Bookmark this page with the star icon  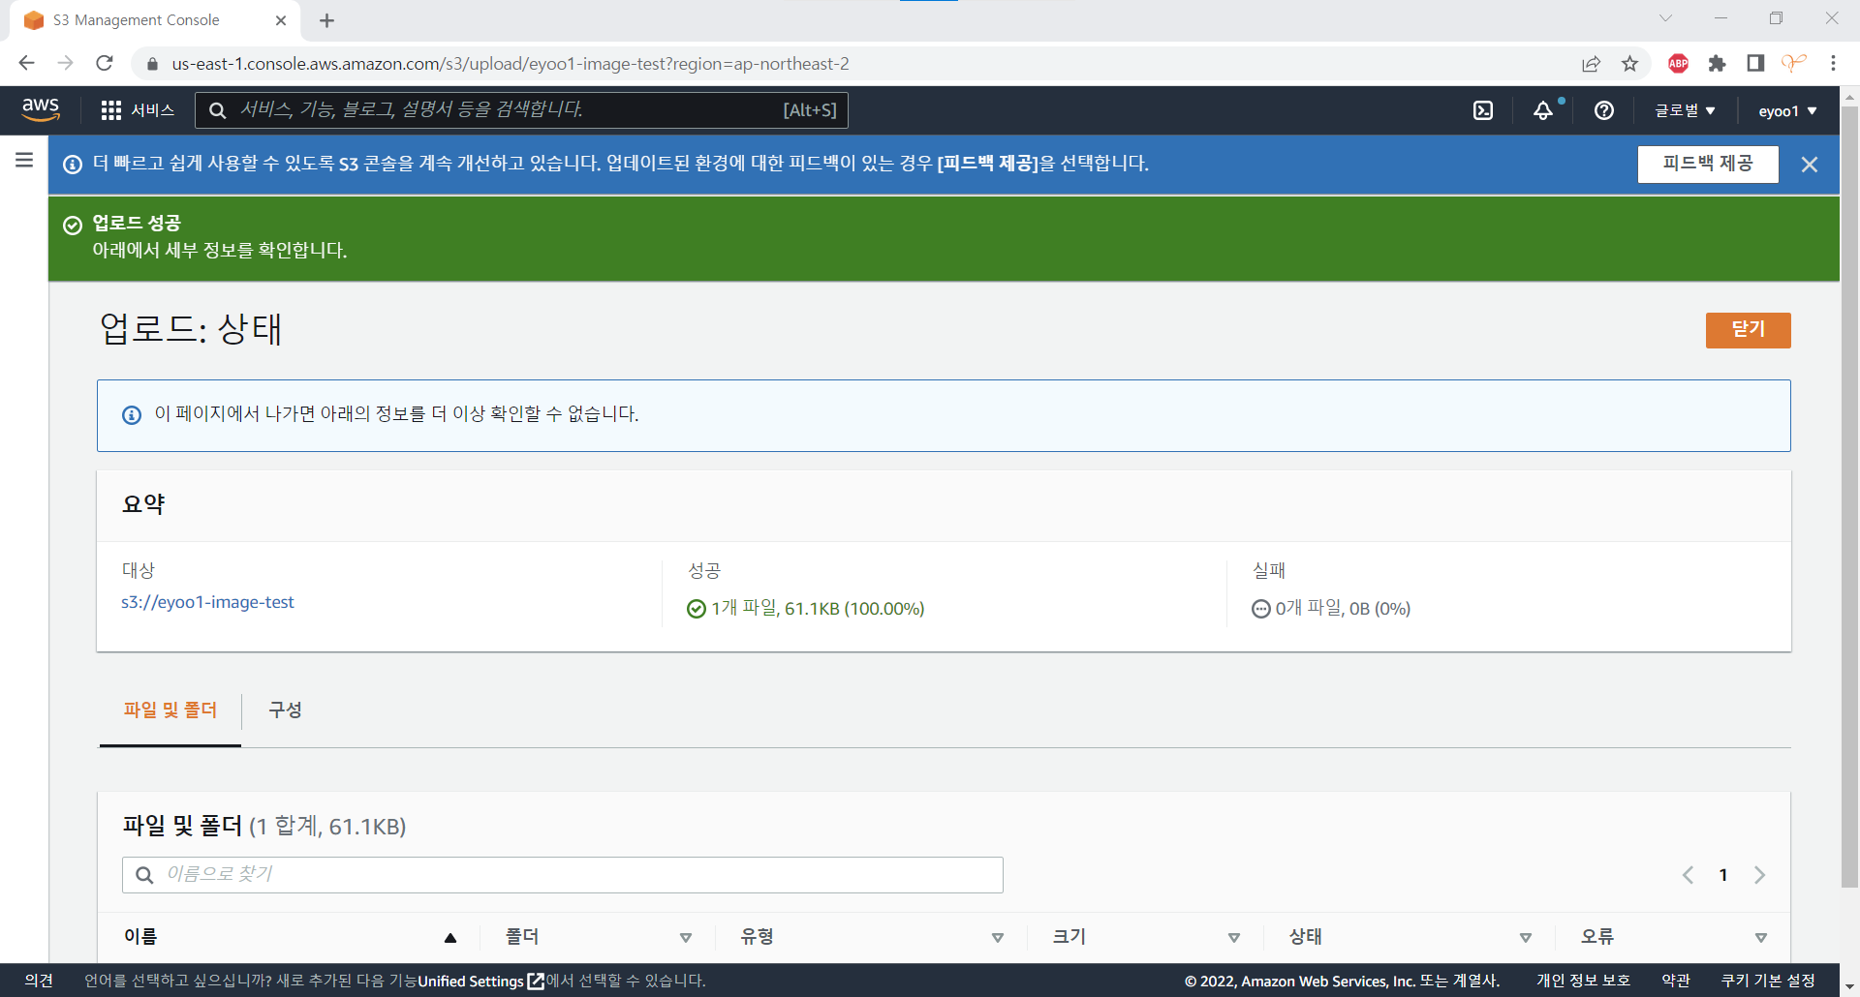(1630, 63)
